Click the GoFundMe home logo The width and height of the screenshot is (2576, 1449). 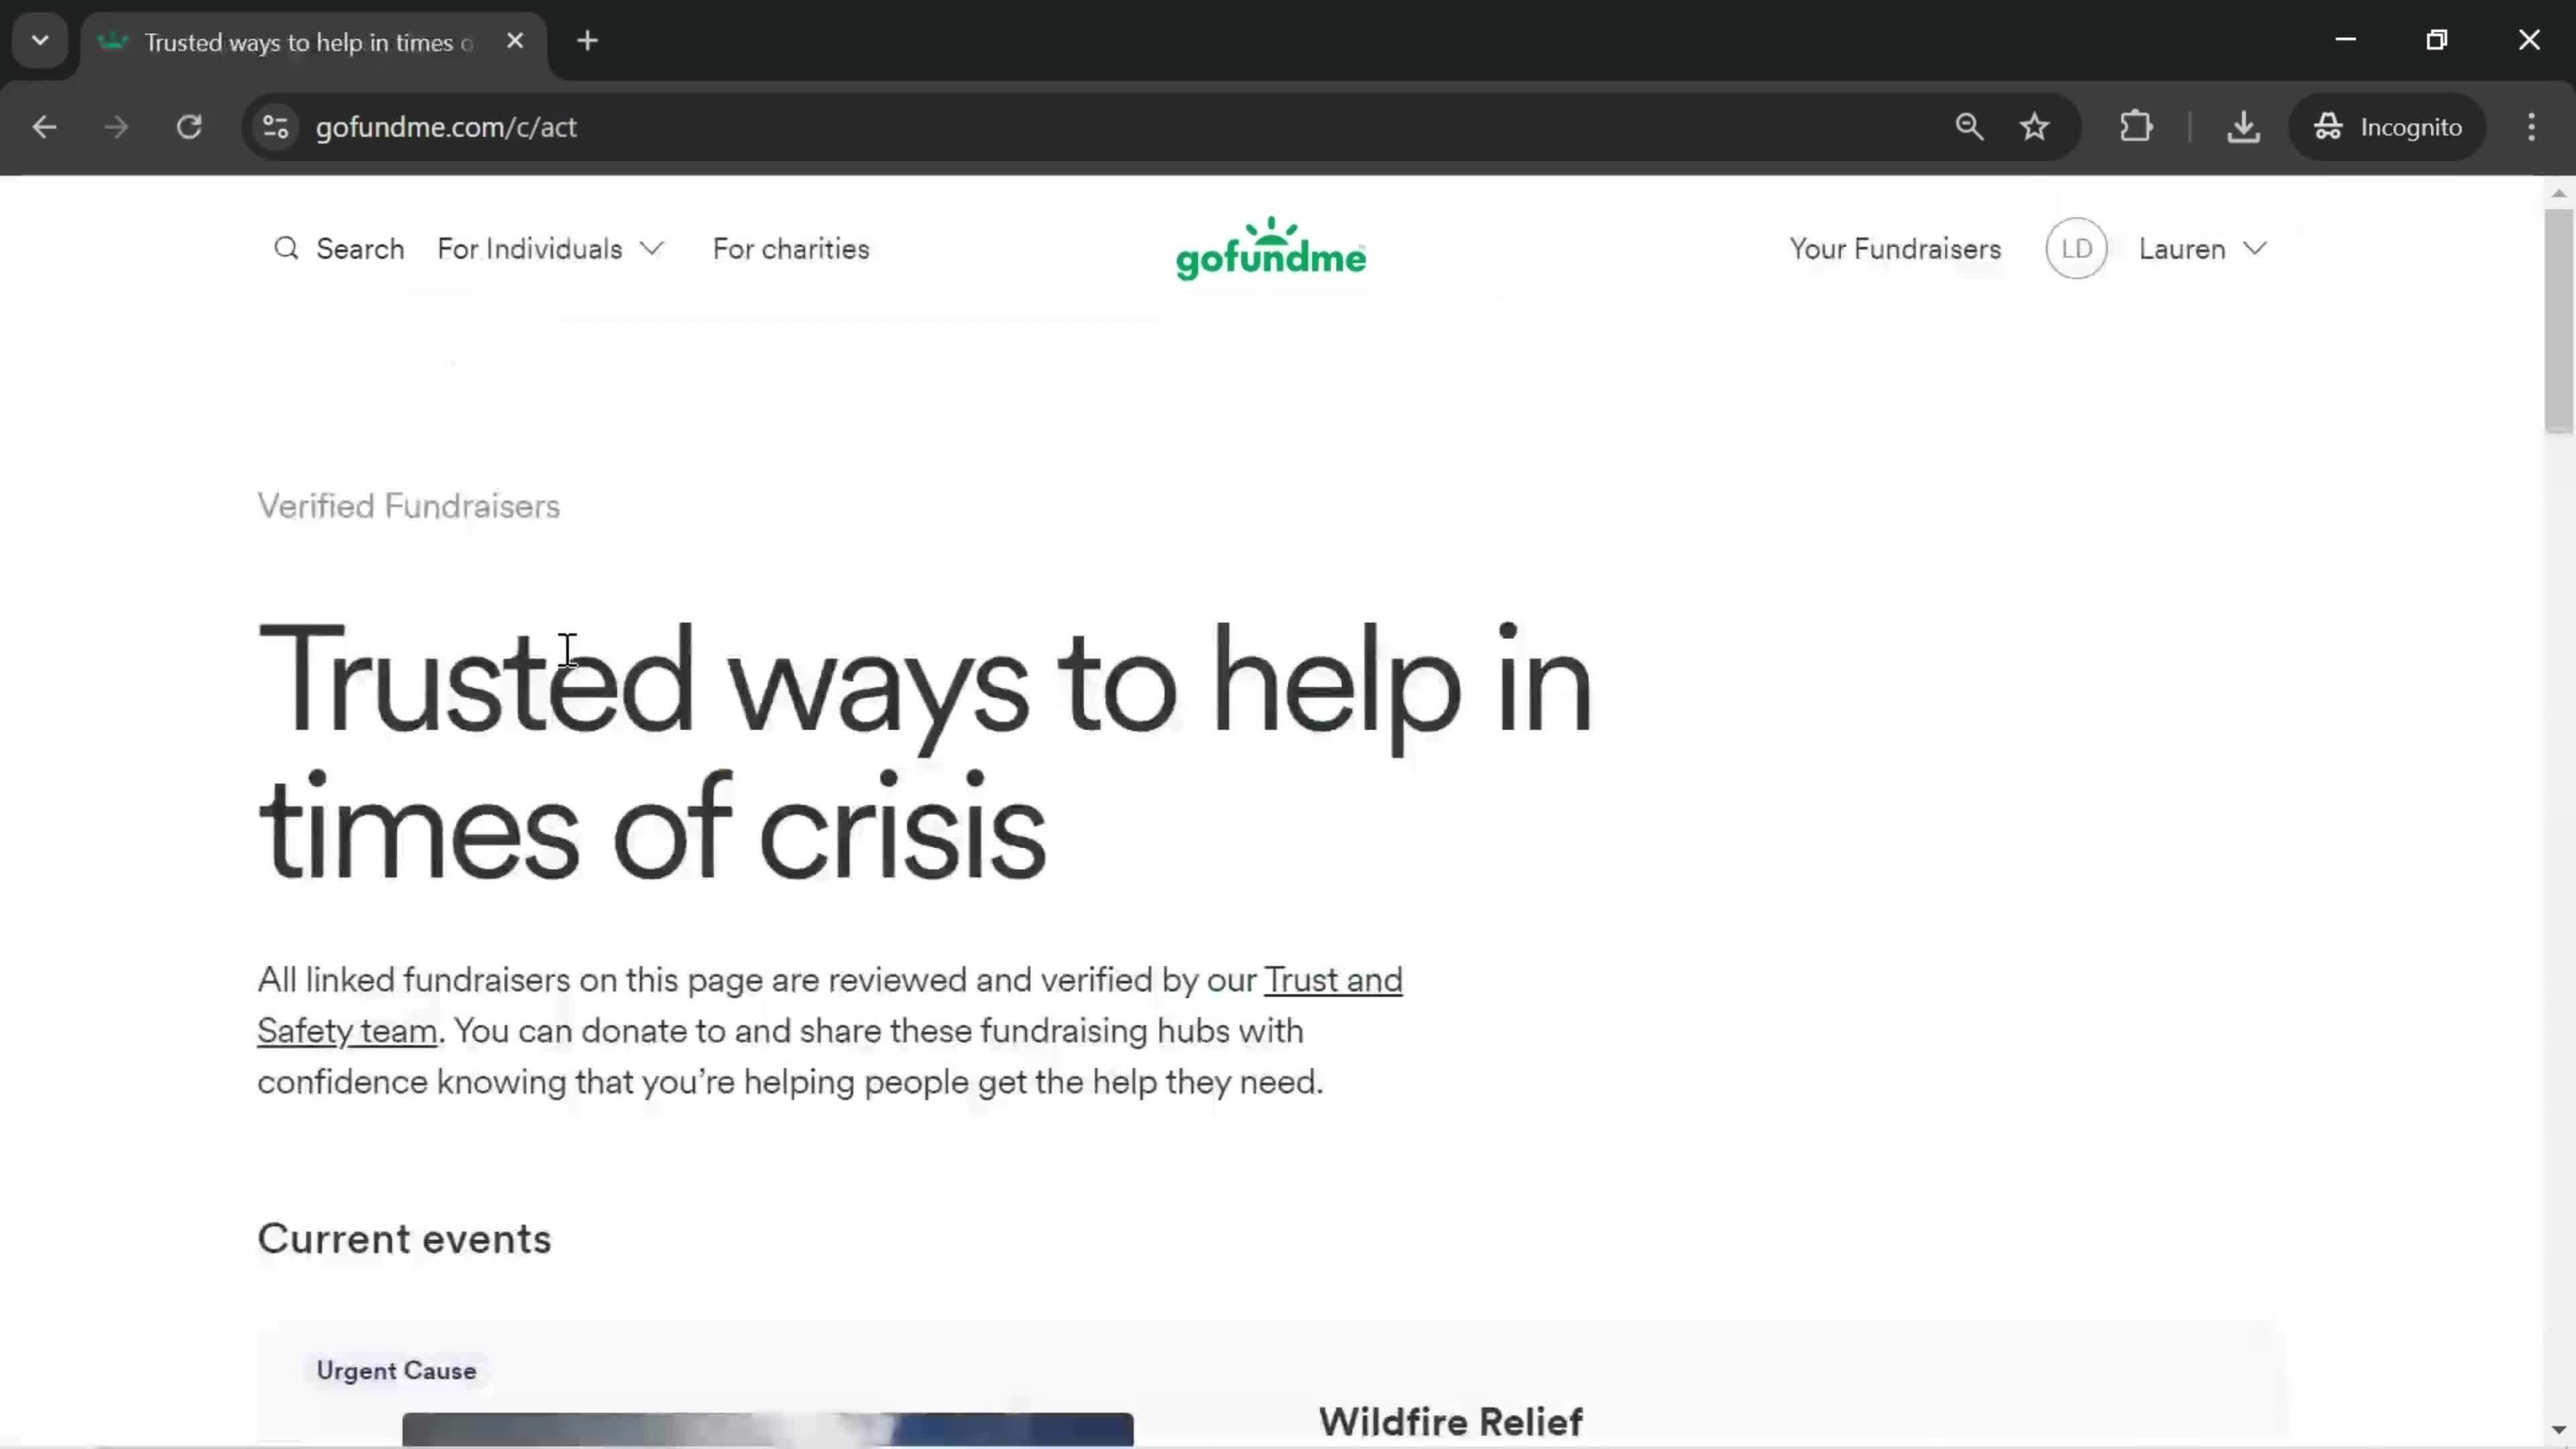coord(1271,248)
